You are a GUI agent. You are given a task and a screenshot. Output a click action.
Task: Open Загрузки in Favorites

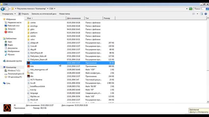pos(10,29)
